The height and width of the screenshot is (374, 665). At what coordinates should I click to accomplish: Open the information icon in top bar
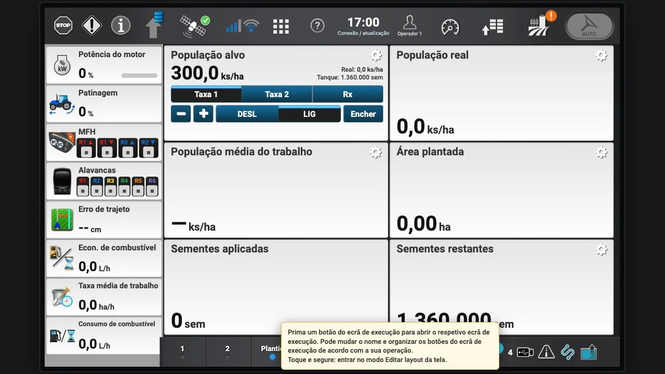(121, 25)
